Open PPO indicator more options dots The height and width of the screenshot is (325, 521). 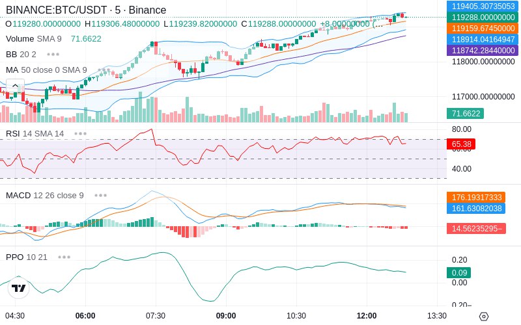[x=64, y=257]
